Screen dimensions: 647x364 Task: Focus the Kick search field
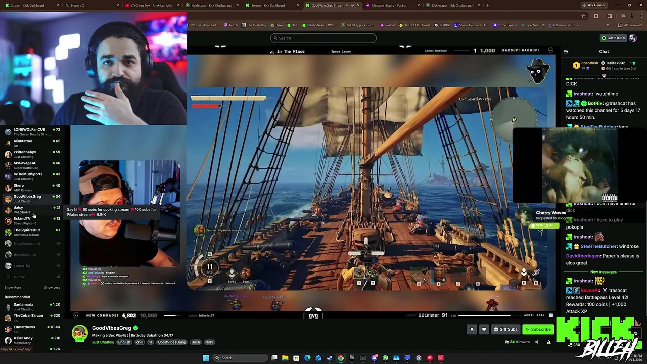pyautogui.click(x=323, y=38)
